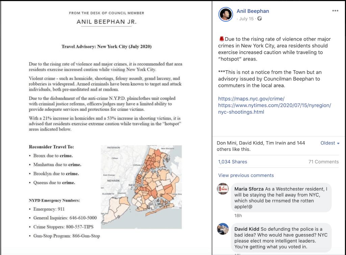Expand View previous comments

246,175
